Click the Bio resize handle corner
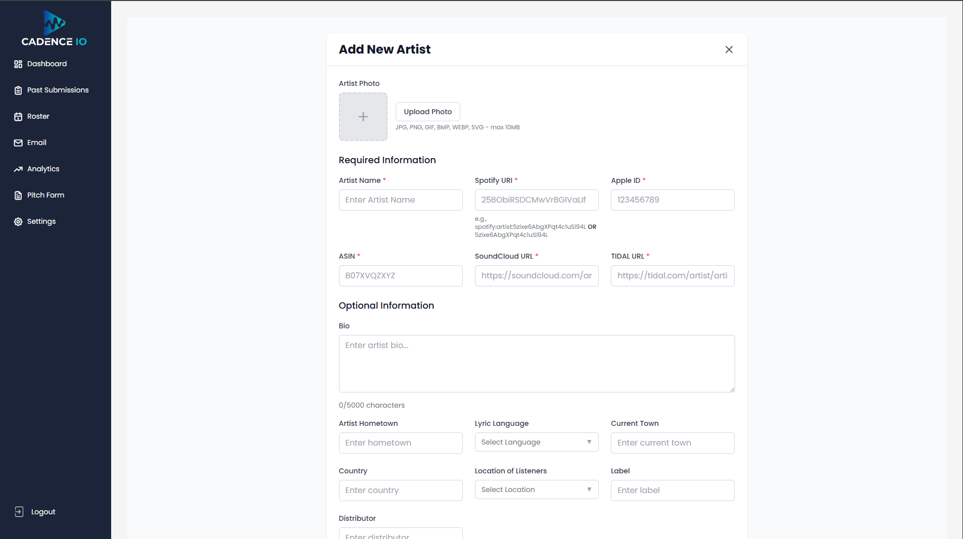Image resolution: width=963 pixels, height=539 pixels. [732, 389]
